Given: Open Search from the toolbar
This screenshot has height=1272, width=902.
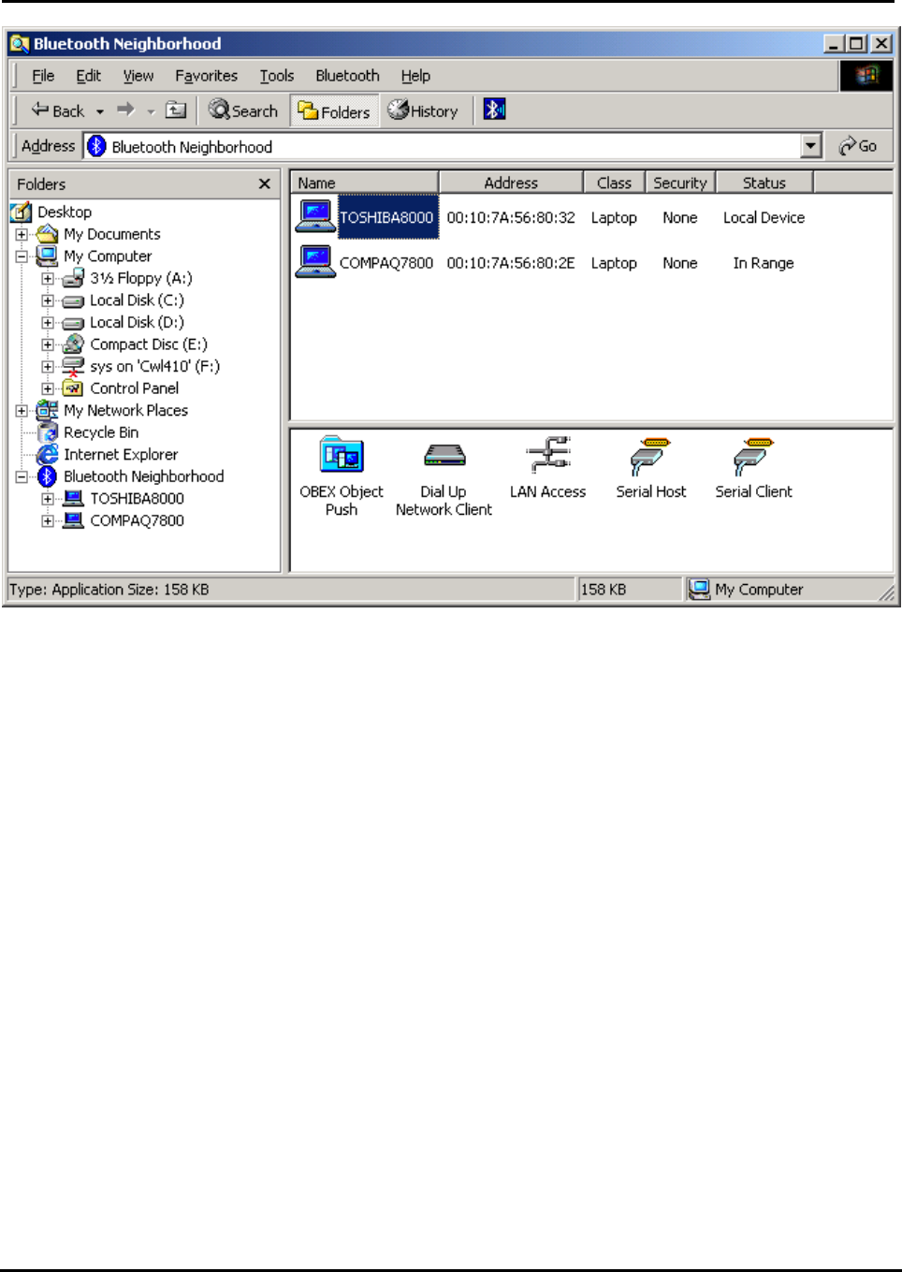Looking at the screenshot, I should tap(243, 110).
